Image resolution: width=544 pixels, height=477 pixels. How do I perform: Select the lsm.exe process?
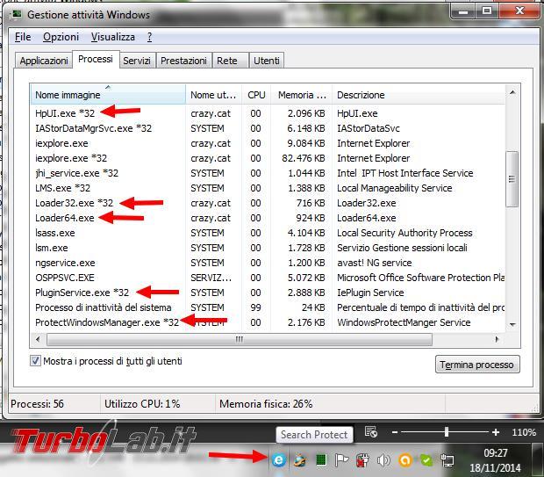(268, 248)
